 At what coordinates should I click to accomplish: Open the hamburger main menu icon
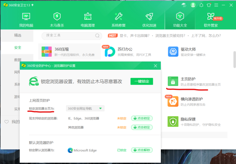tap(216, 5)
